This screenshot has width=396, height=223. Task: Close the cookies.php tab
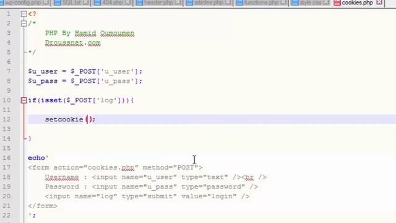coord(379,2)
